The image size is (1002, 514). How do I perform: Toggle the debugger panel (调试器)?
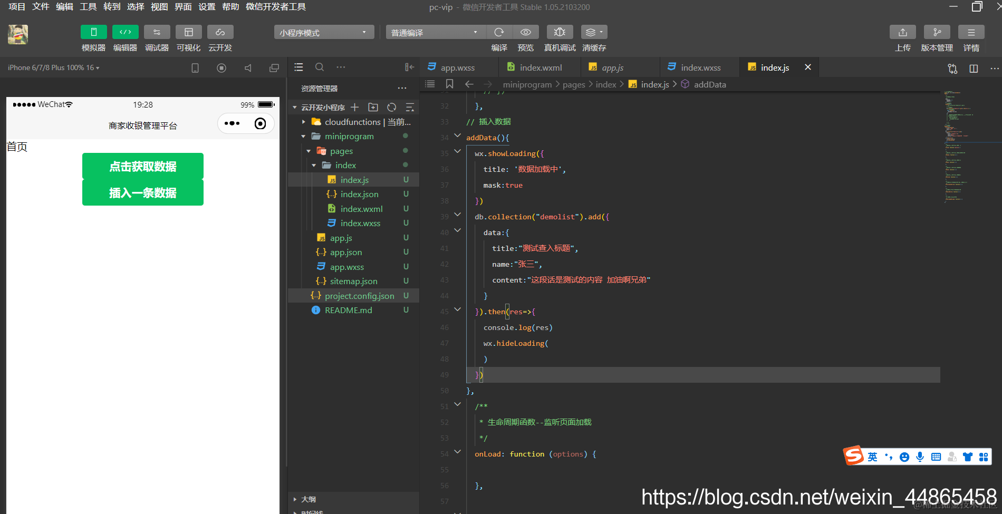[157, 32]
